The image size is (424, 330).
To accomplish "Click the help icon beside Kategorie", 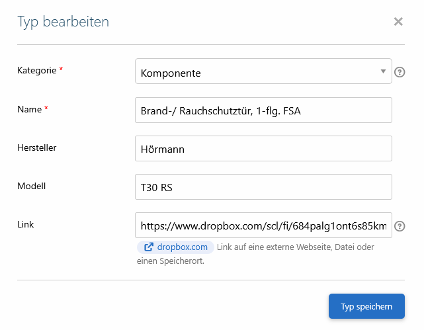I will [400, 72].
